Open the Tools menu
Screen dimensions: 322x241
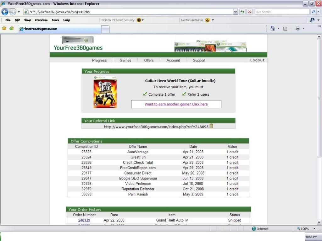pos(55,20)
